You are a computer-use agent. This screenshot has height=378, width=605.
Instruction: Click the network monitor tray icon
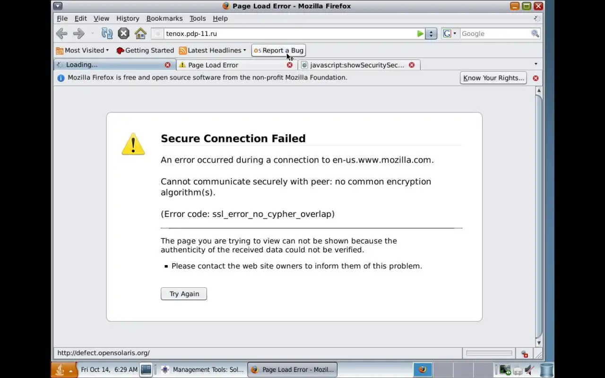point(505,370)
